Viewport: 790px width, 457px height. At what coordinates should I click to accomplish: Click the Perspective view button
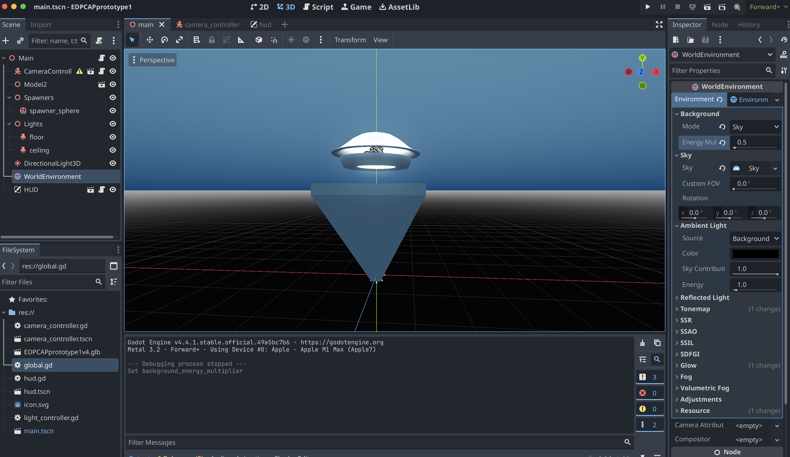tap(153, 60)
